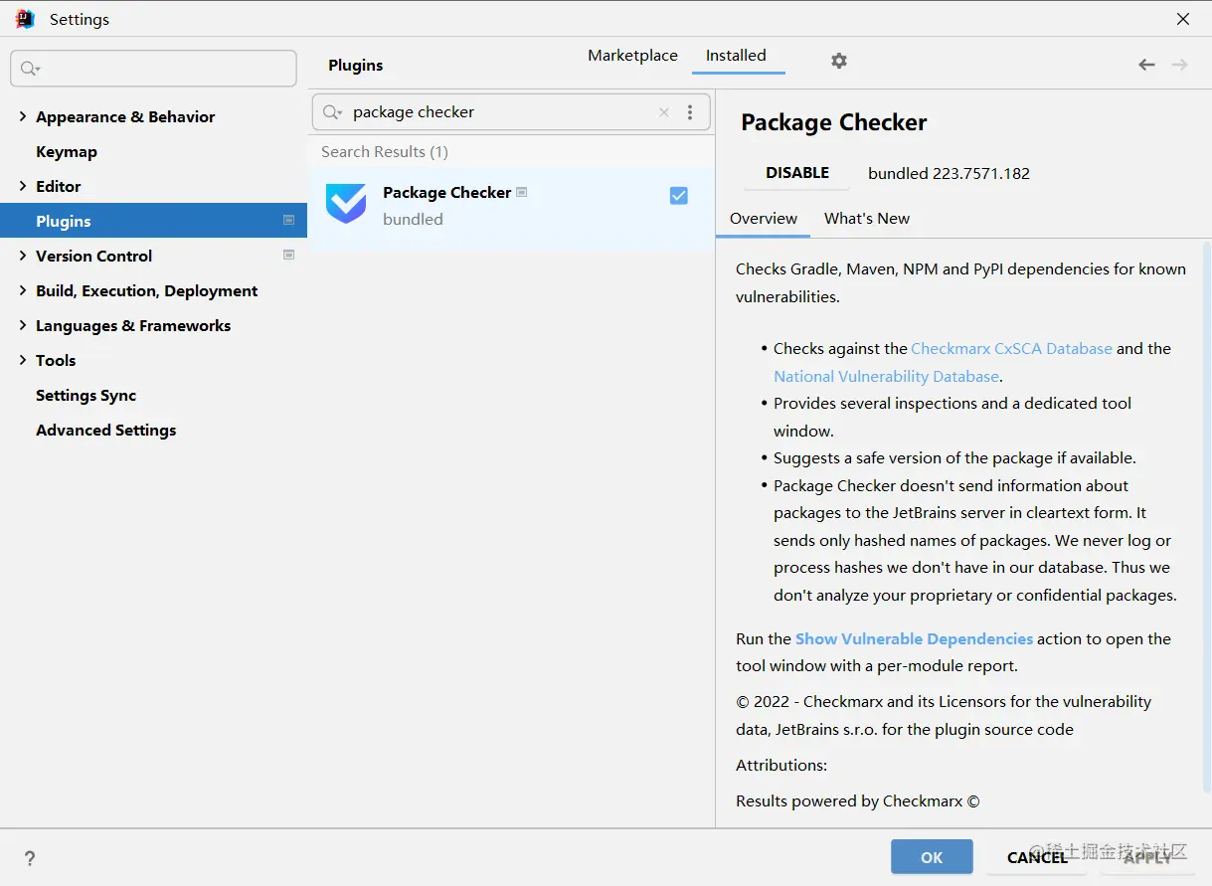Click the DISABLE plugin button

point(797,173)
